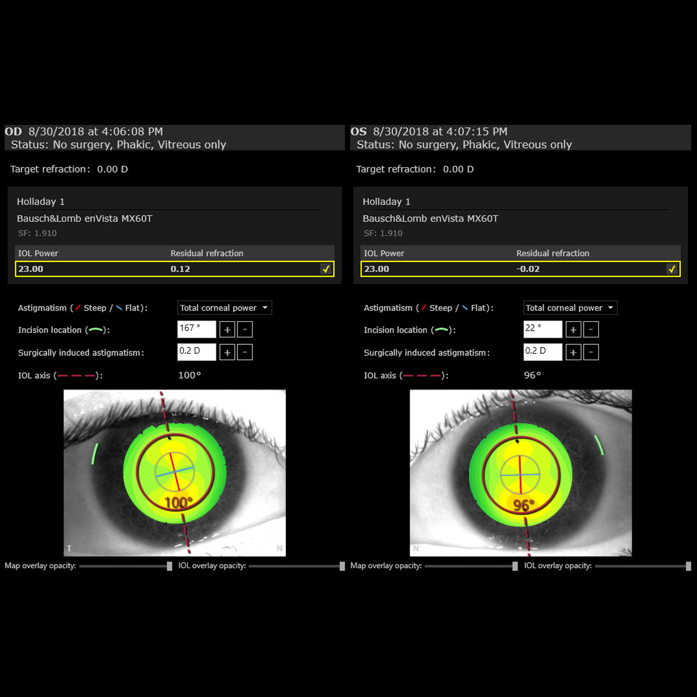Click OD surgically induced astigmatism 0.2 D field
Image resolution: width=697 pixels, height=697 pixels.
[196, 352]
